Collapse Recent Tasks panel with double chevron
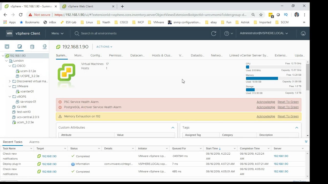The width and height of the screenshot is (328, 184). (306, 142)
